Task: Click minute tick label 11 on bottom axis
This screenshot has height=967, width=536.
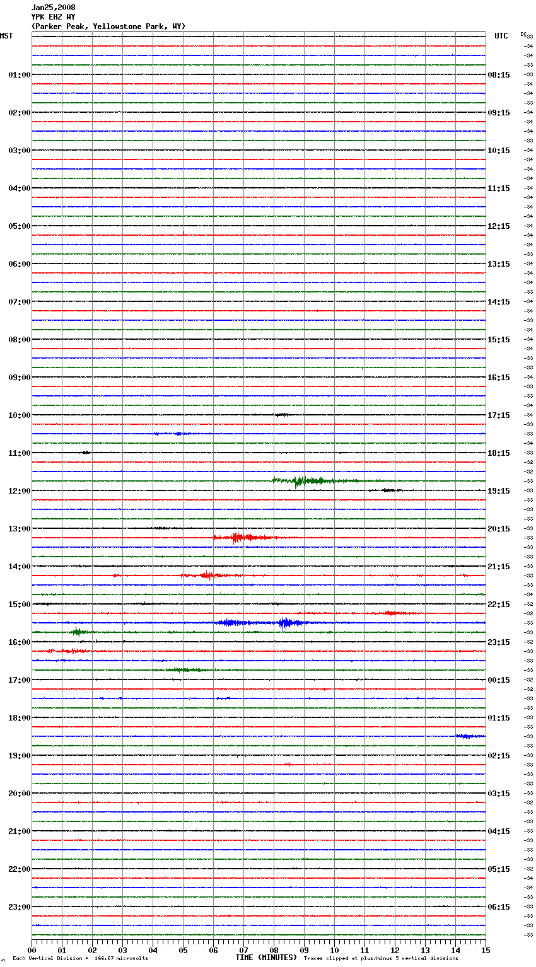Action: pos(364,950)
